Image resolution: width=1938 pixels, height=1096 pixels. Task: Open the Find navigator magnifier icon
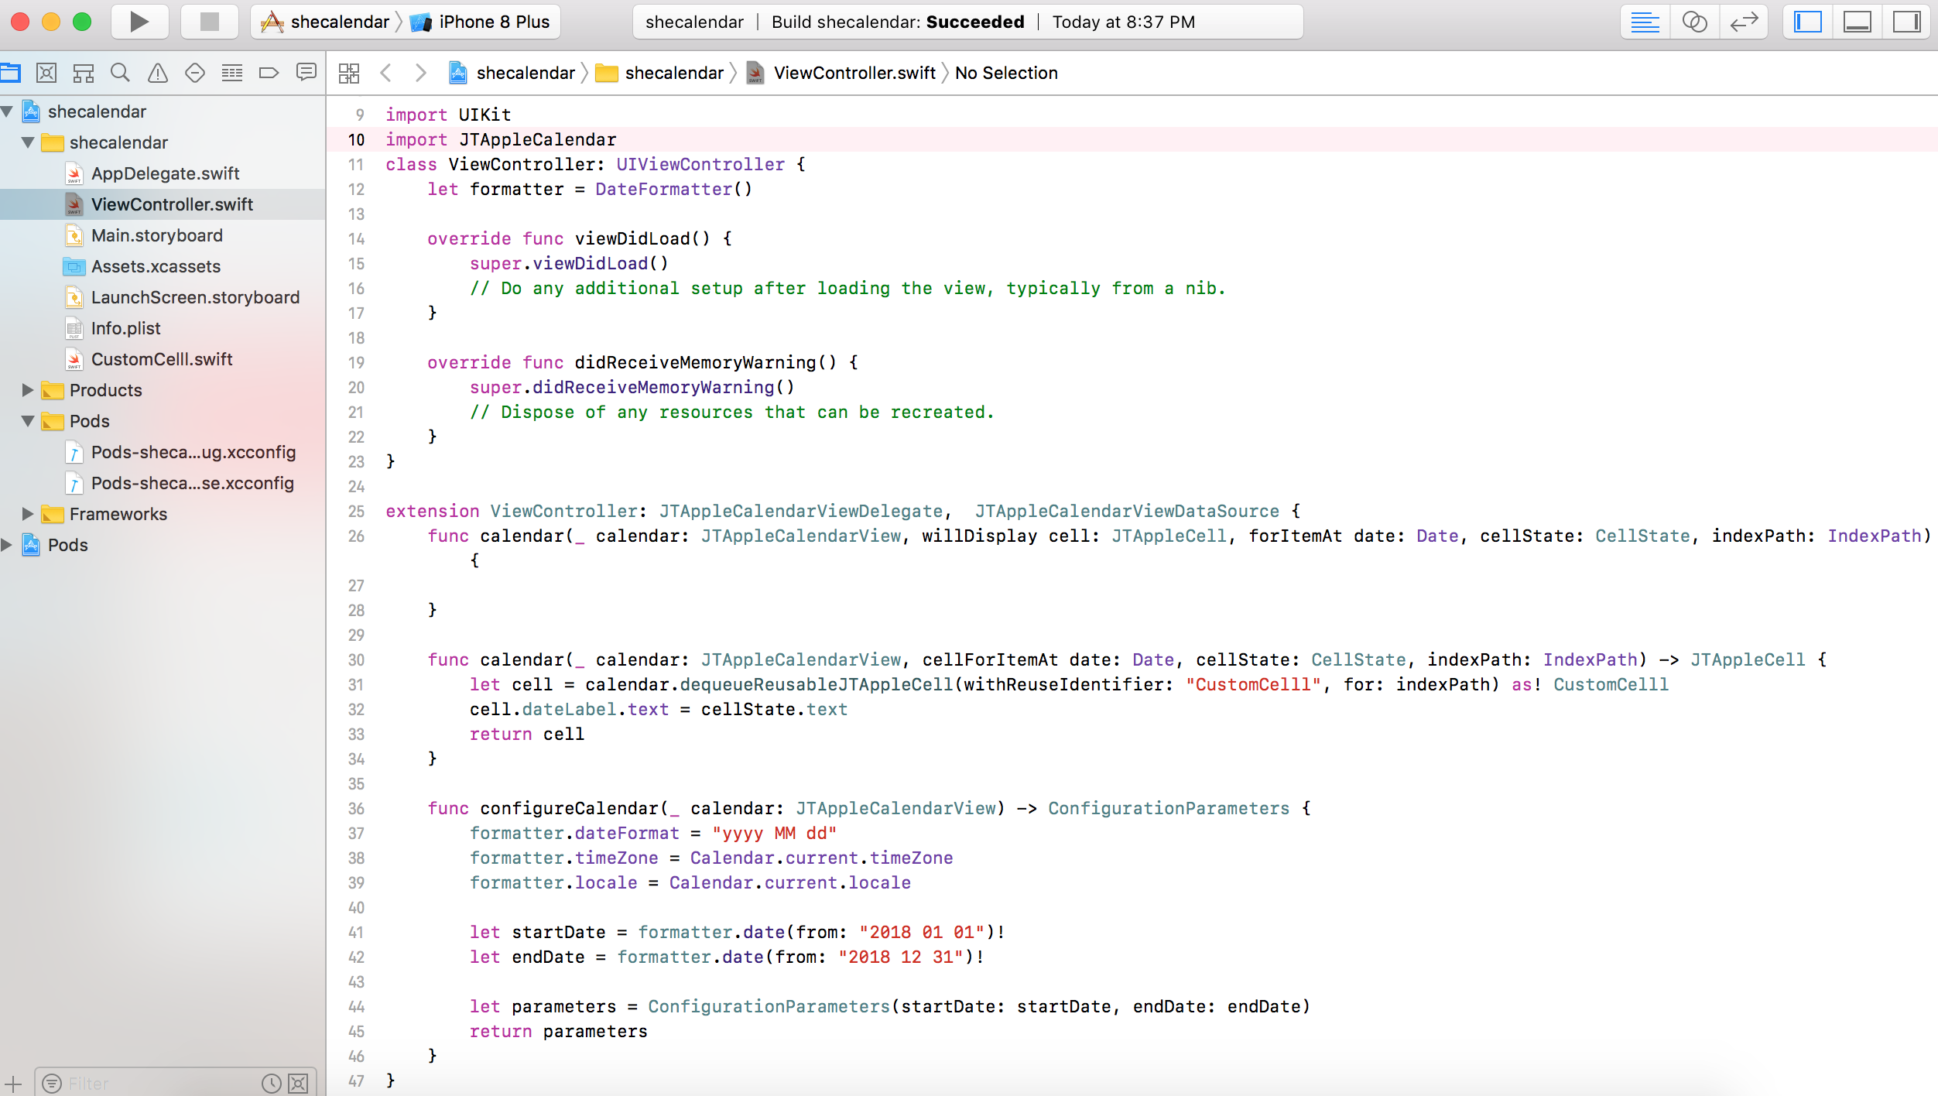coord(120,73)
